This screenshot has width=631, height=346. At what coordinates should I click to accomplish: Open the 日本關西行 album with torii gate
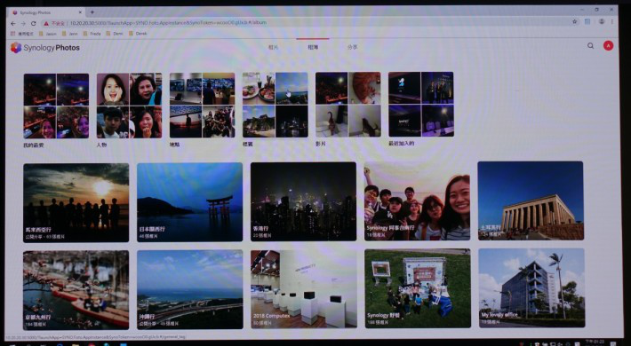coord(189,201)
